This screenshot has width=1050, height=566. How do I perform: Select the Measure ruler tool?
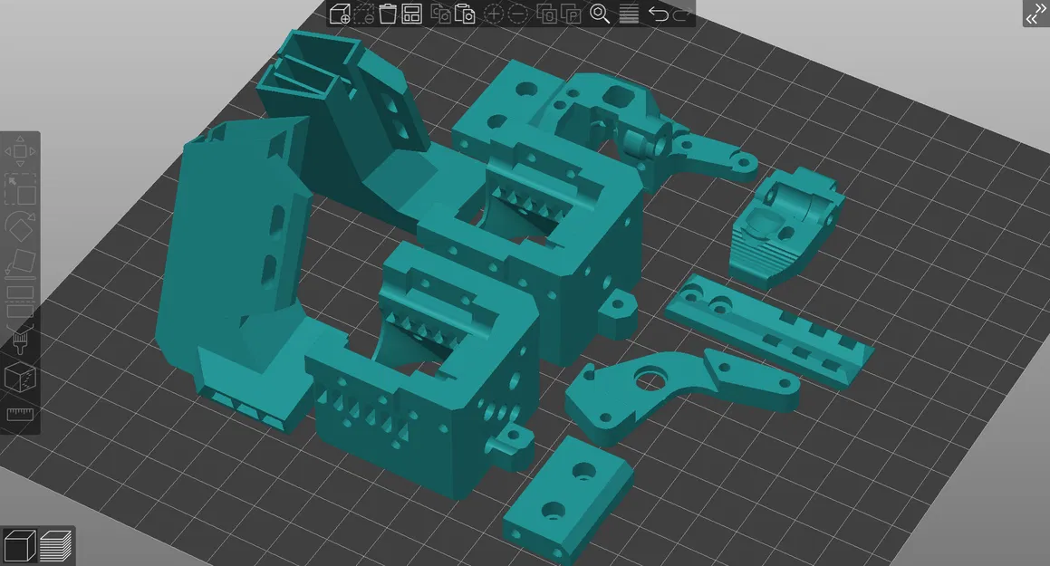pos(20,415)
